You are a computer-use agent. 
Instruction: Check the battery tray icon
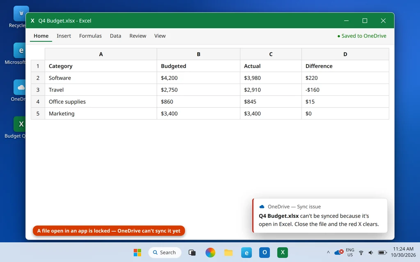point(382,252)
